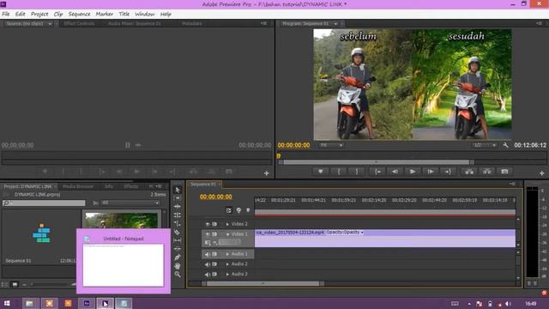Click the timeline horizontal zoom scrollbar
The height and width of the screenshot is (309, 549).
coord(263,284)
